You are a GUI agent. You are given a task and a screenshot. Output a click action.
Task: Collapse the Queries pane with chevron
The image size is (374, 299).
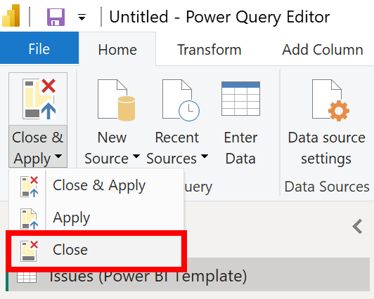(x=357, y=226)
